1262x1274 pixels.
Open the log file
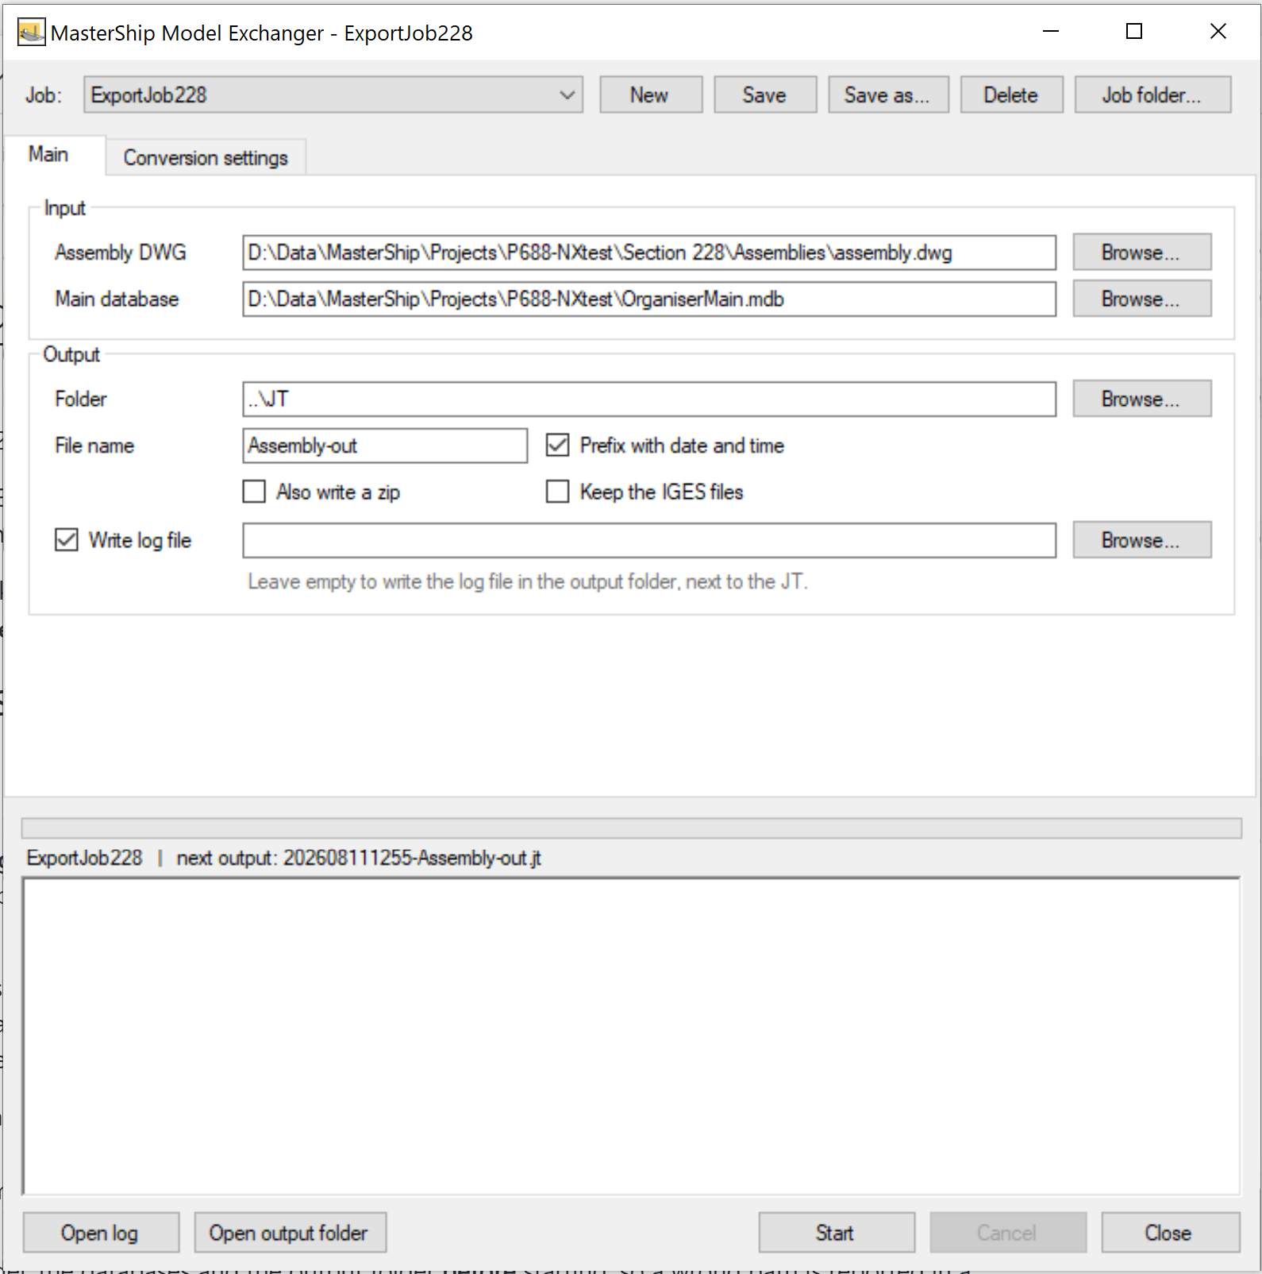click(x=101, y=1233)
